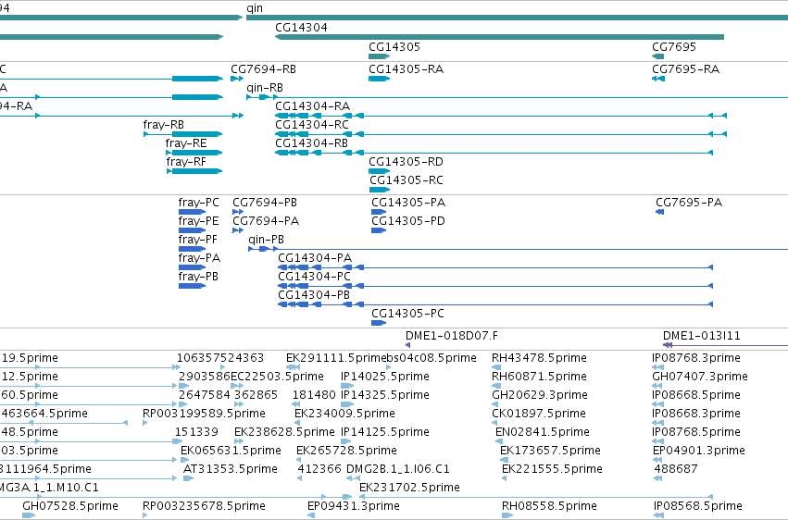Select the DME1-018D07.F feature label

(x=452, y=336)
